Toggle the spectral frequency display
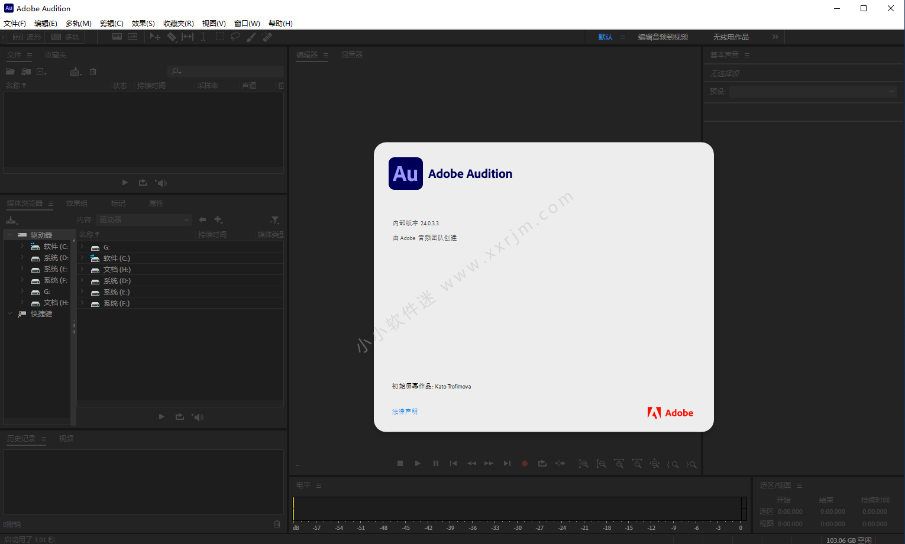 pos(117,37)
